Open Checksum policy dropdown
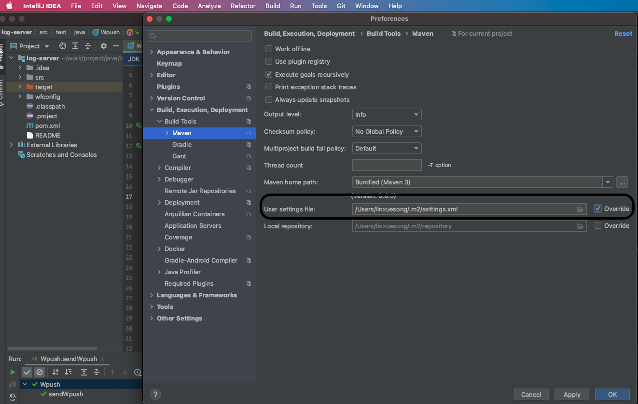638x404 pixels. click(387, 131)
